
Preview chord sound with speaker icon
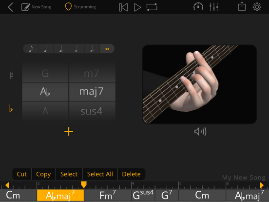[200, 132]
